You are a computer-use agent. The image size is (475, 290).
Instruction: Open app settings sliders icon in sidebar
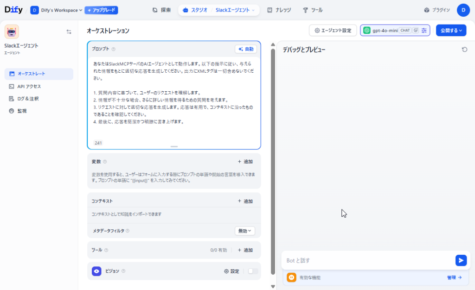(69, 32)
